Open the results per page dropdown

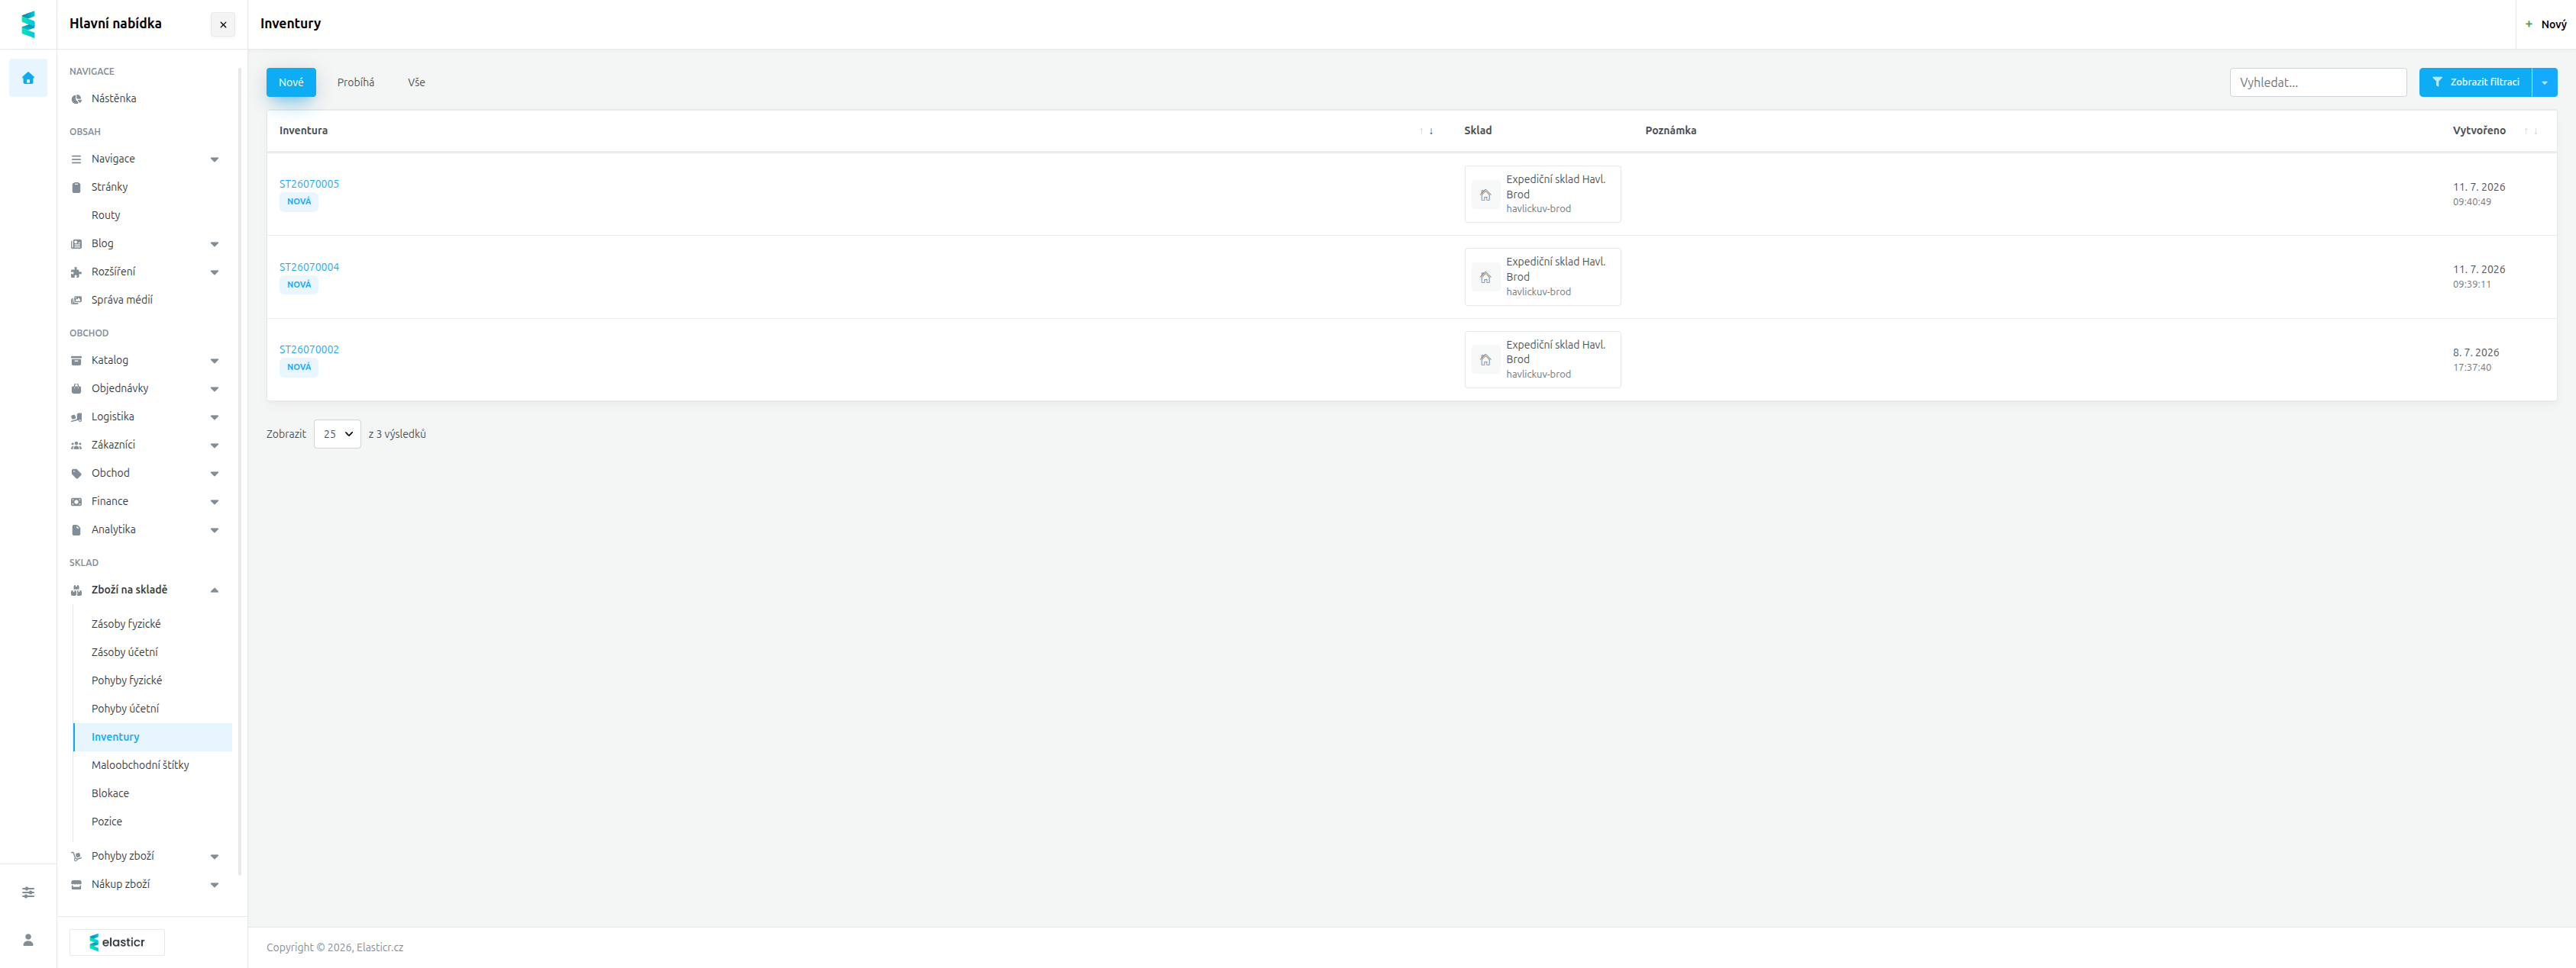(337, 435)
